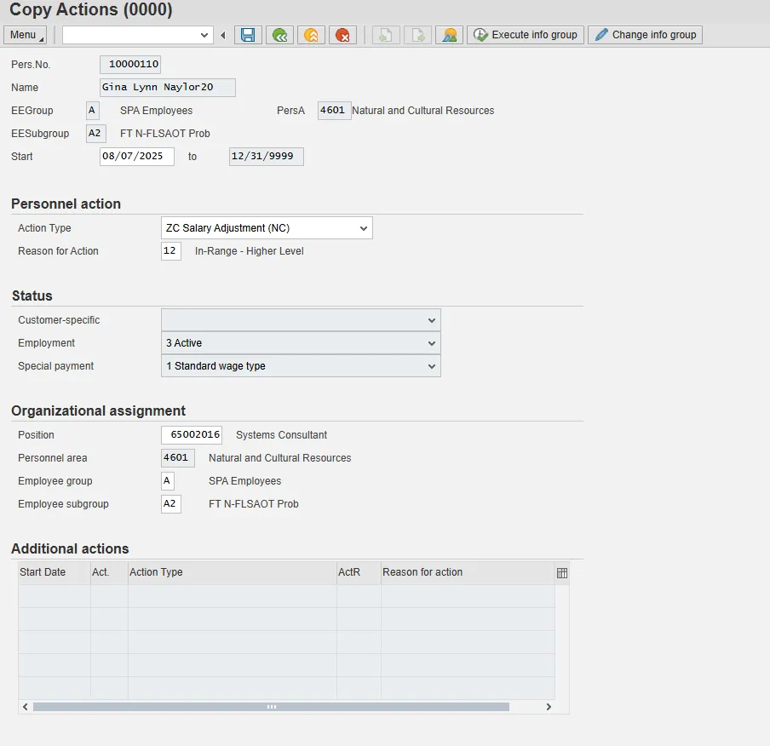Click the red Cancel icon

pyautogui.click(x=342, y=35)
